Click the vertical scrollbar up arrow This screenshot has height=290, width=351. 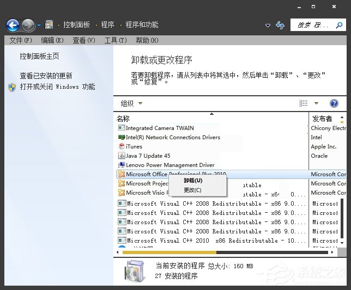pos(342,117)
